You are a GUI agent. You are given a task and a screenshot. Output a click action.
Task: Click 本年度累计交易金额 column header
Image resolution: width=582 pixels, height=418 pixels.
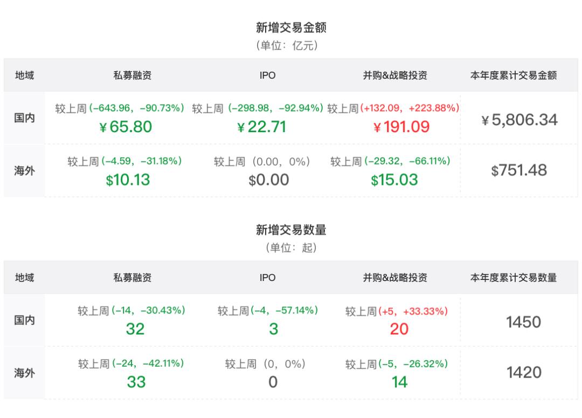(x=513, y=76)
